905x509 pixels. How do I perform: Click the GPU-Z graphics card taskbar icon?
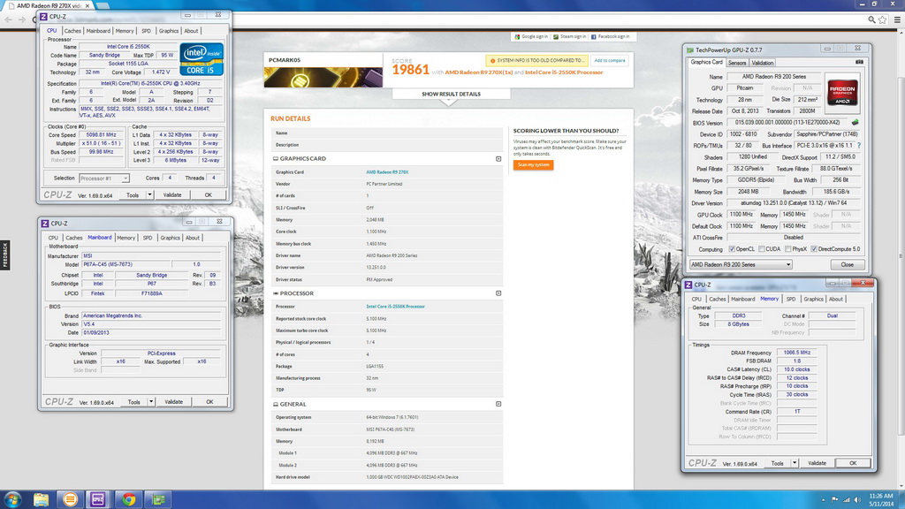[x=159, y=499]
